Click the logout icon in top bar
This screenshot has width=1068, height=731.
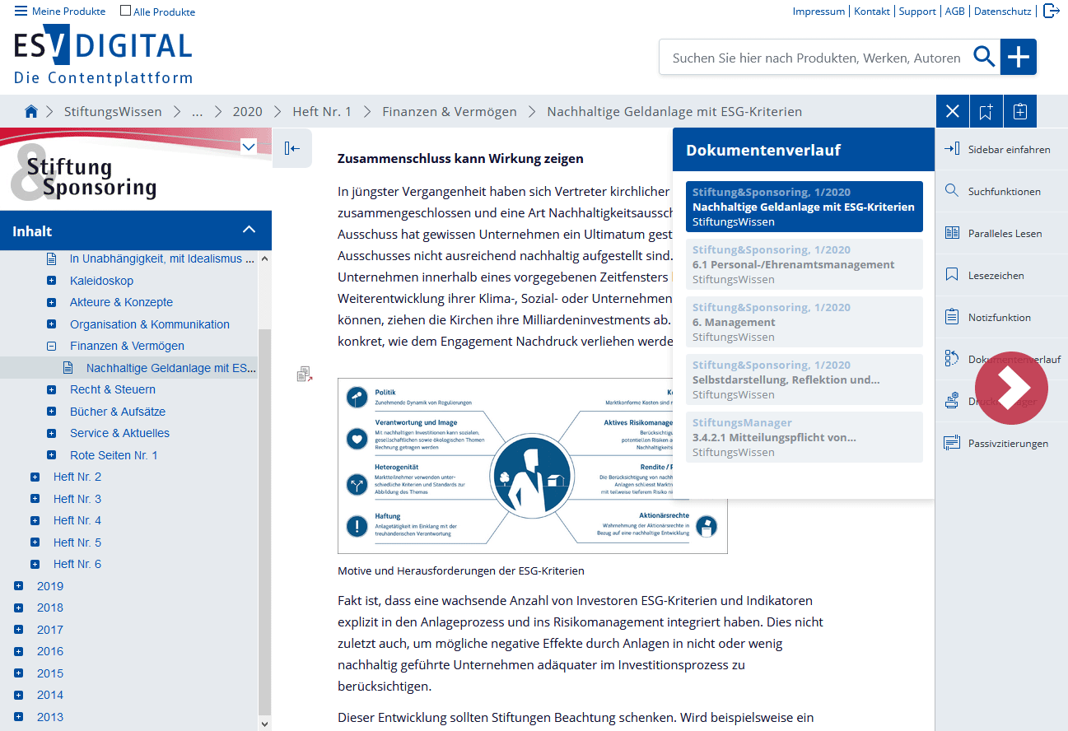point(1051,11)
